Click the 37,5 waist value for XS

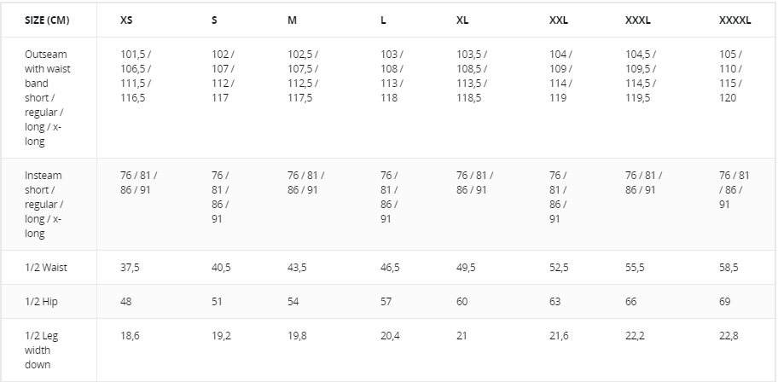[130, 268]
